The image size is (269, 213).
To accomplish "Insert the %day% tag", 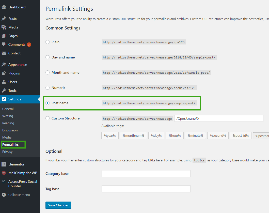I will 156,135.
